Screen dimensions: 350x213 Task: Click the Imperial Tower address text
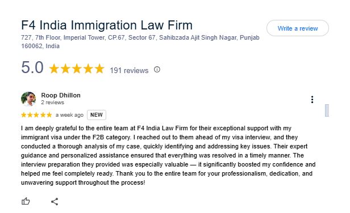pos(140,41)
